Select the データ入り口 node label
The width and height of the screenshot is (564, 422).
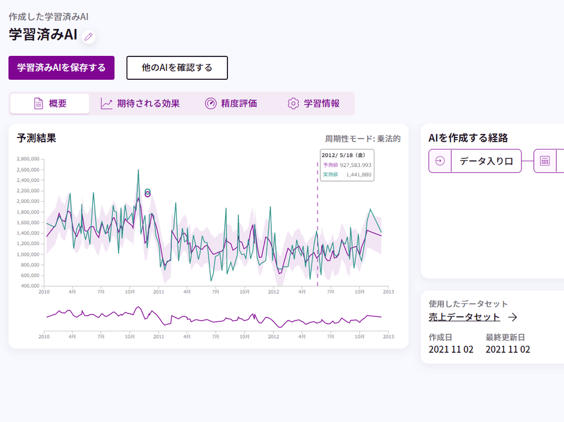[x=486, y=161]
